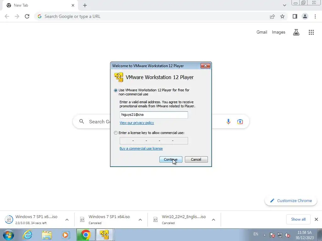Open the tab search chevron
This screenshot has width=322, height=241.
284,5
